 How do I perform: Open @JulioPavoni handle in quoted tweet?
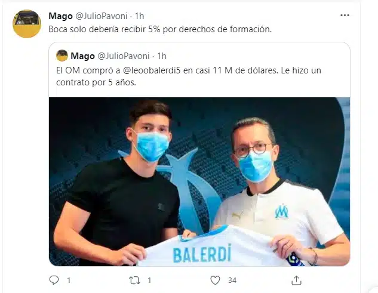[124, 56]
